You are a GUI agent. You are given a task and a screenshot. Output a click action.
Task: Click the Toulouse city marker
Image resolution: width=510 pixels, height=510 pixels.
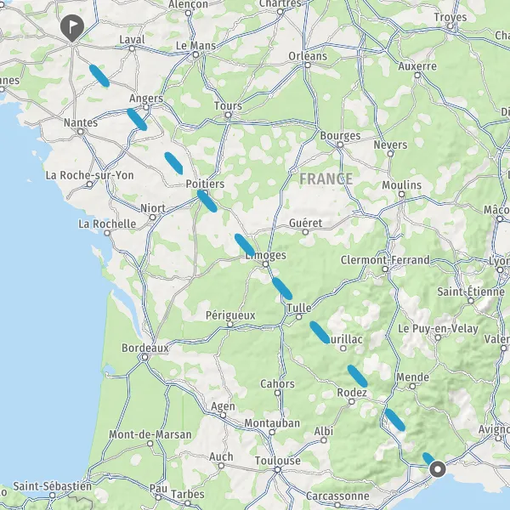277,469
